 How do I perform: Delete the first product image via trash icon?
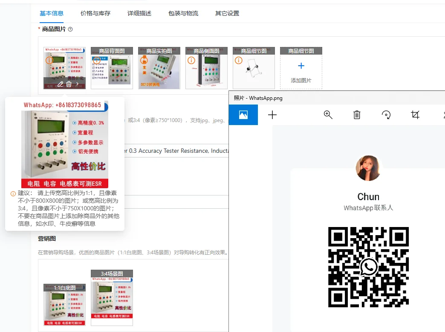coord(69,84)
